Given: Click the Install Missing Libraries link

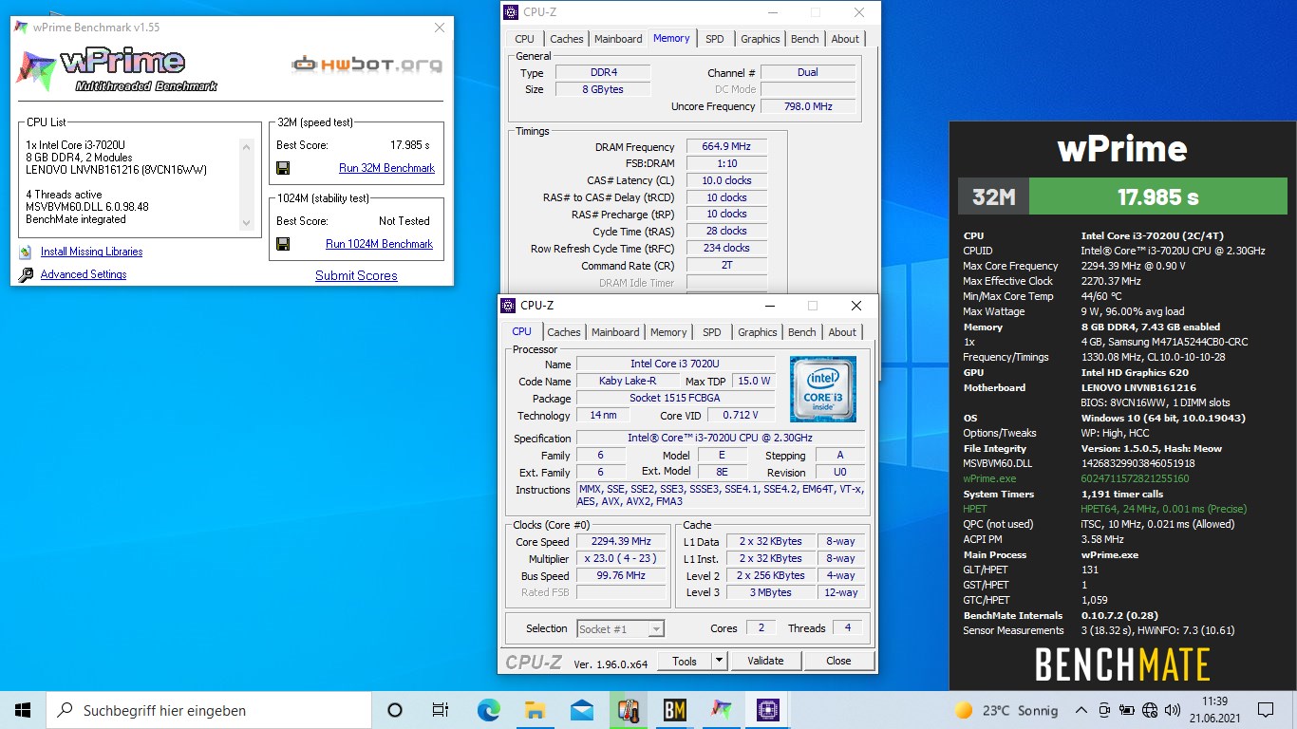Looking at the screenshot, I should 91,252.
